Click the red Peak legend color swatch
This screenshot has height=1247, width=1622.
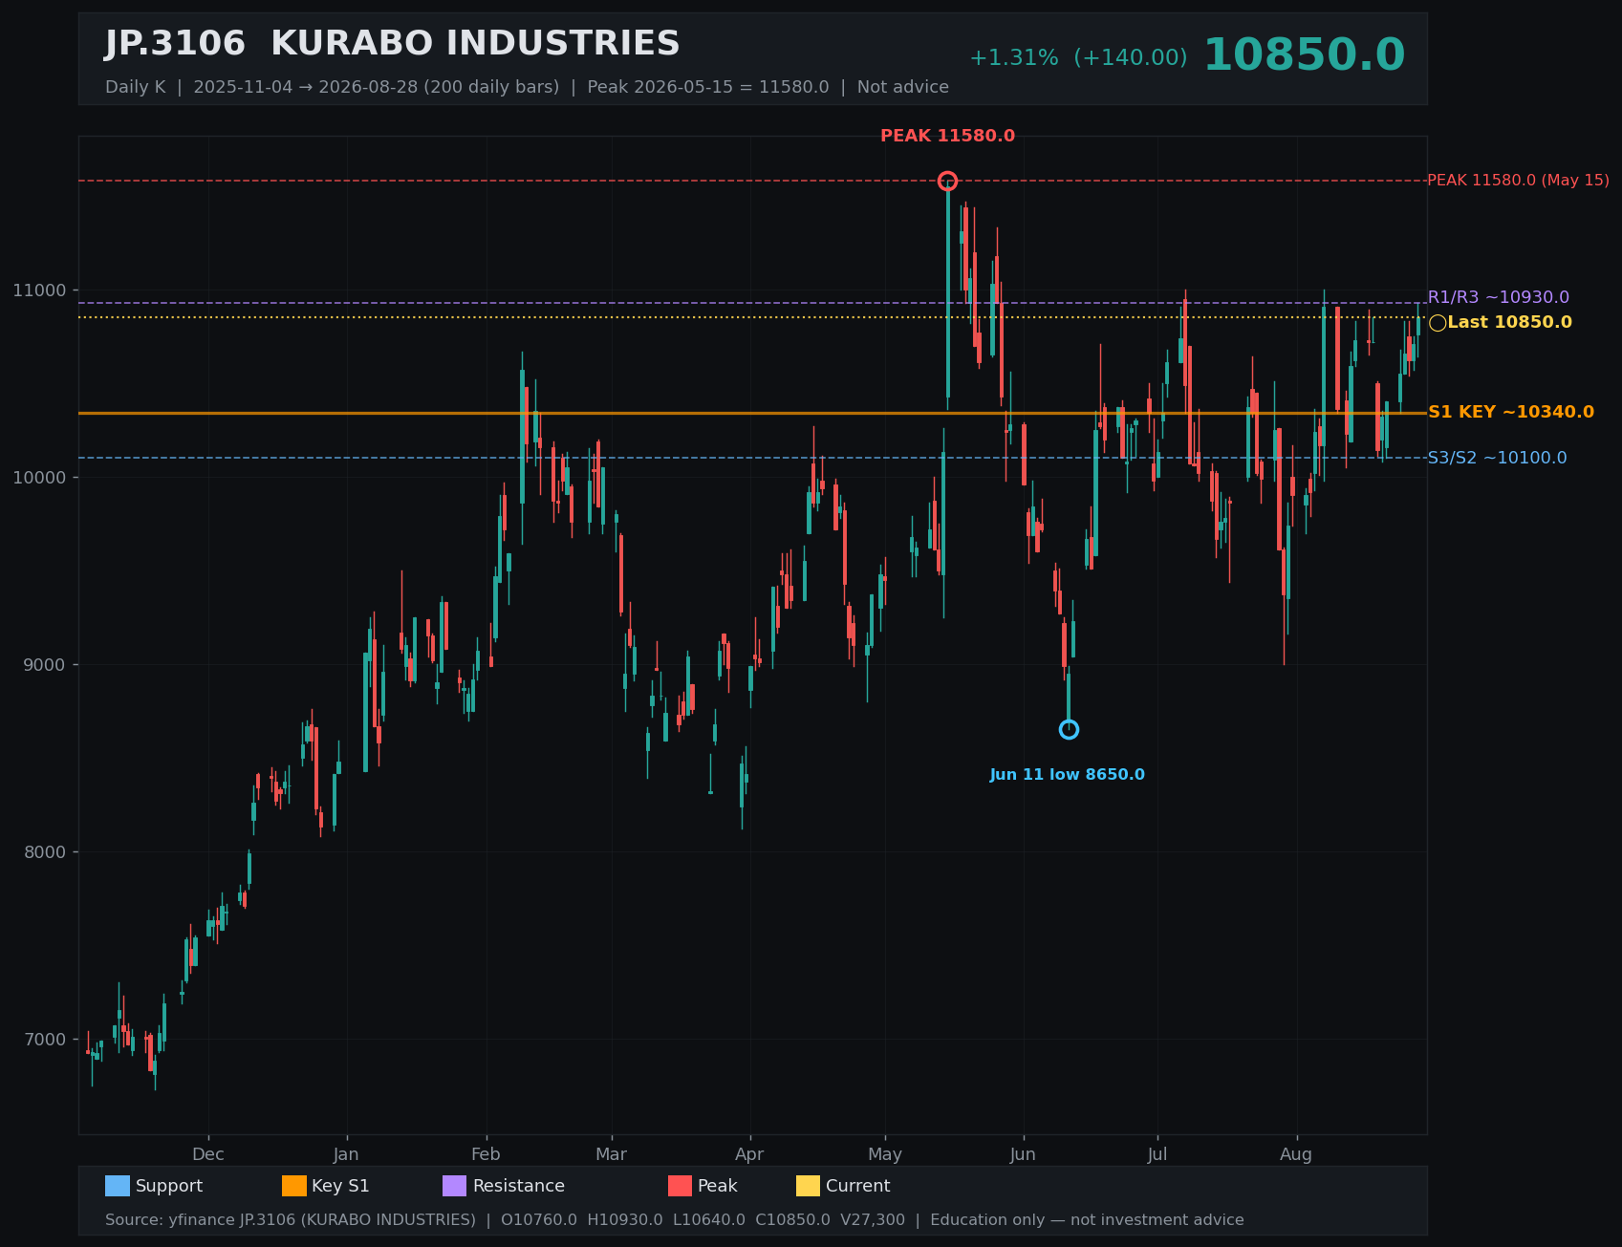[680, 1186]
